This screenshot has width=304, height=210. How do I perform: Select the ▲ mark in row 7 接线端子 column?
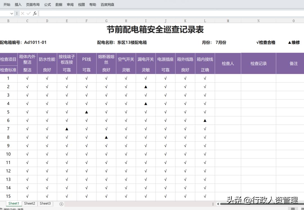click(67, 129)
